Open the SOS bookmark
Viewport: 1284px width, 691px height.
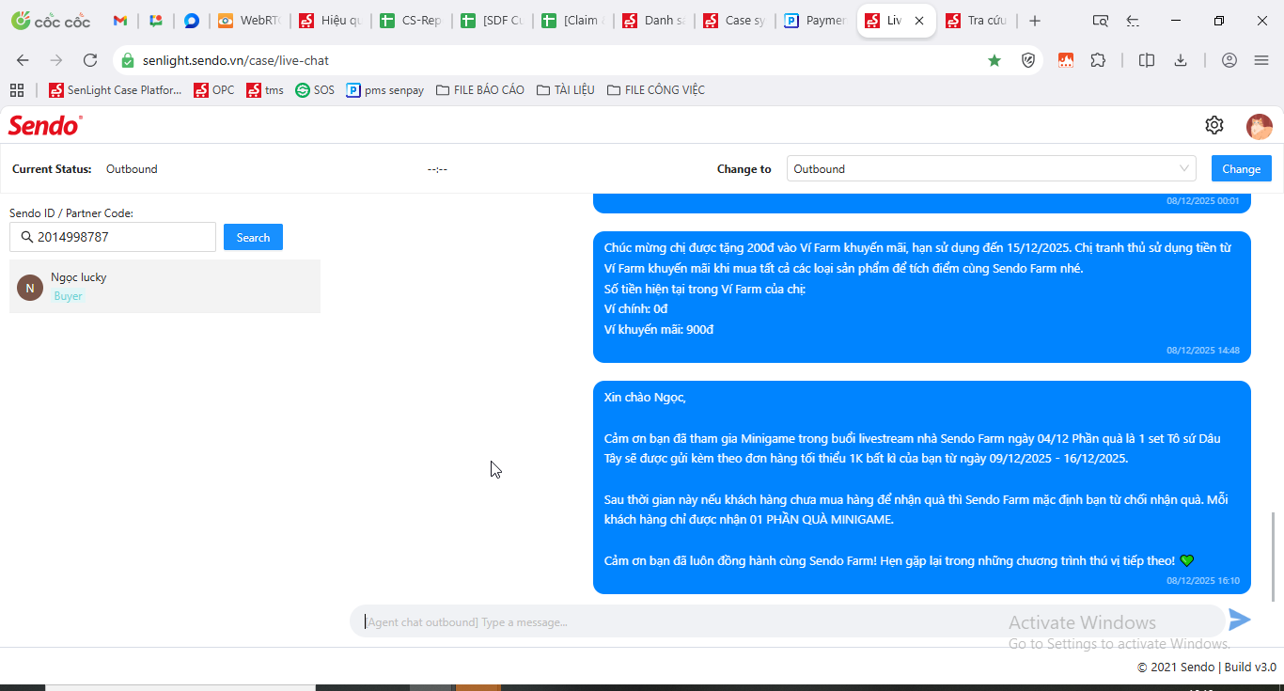(x=315, y=90)
